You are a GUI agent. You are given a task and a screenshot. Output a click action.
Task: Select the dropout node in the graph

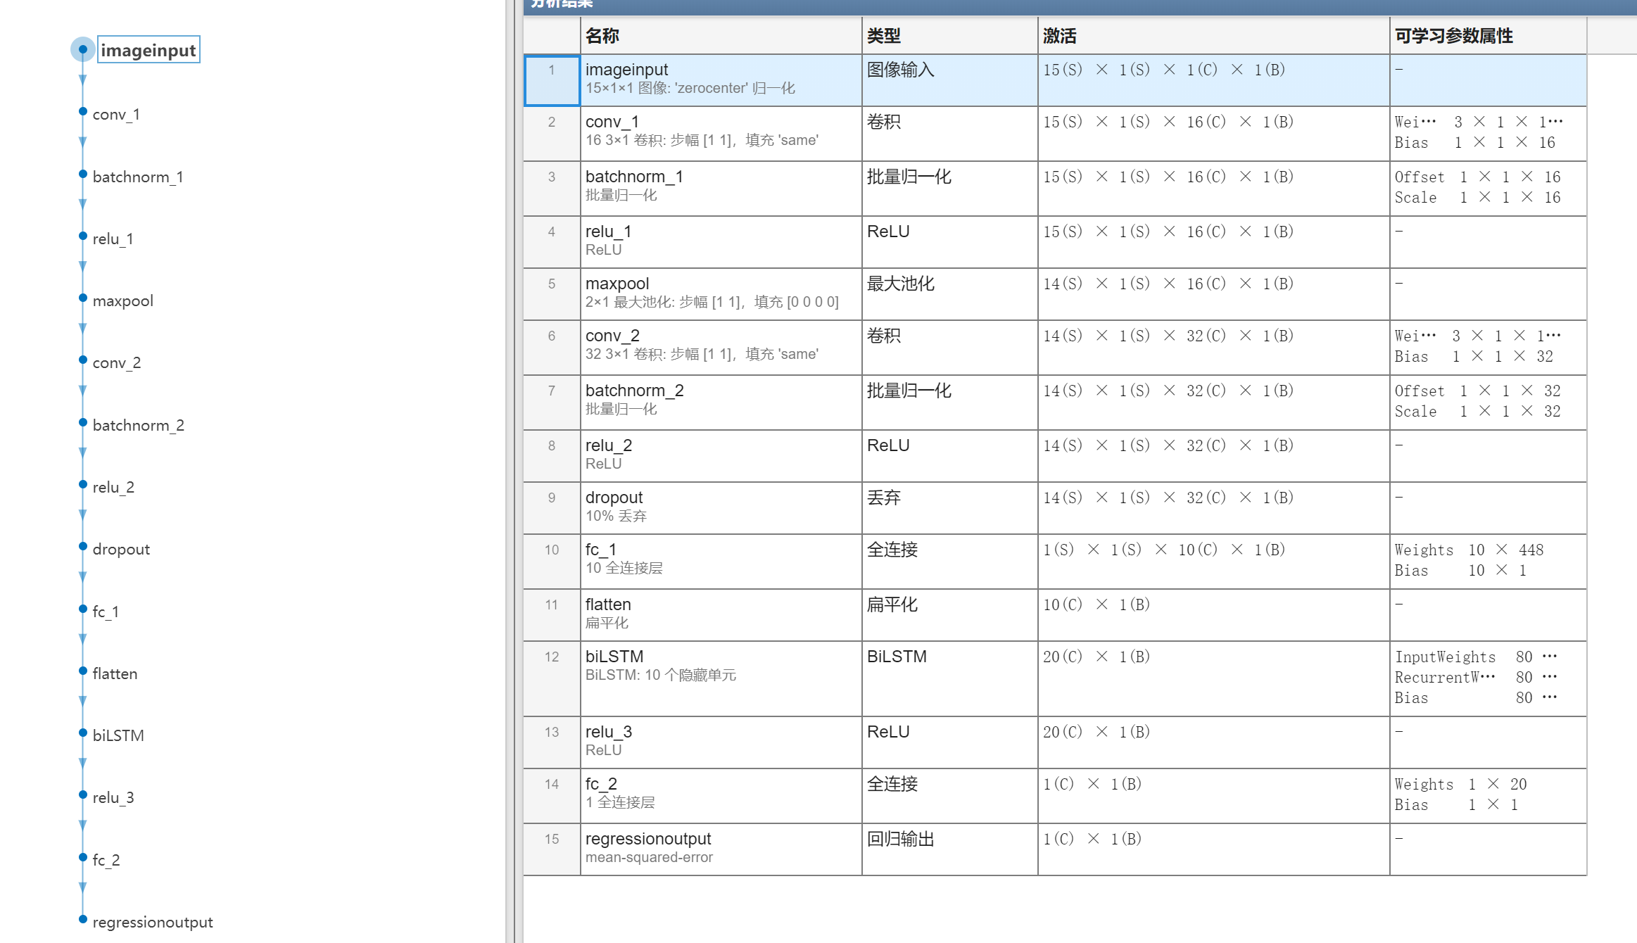point(121,549)
